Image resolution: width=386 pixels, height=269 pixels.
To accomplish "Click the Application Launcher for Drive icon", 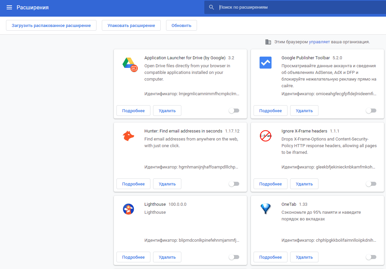I will (129, 64).
